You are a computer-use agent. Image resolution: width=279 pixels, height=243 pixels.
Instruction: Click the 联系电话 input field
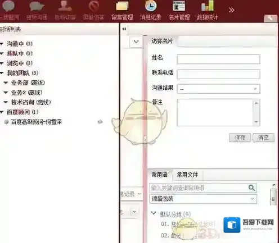click(x=218, y=74)
